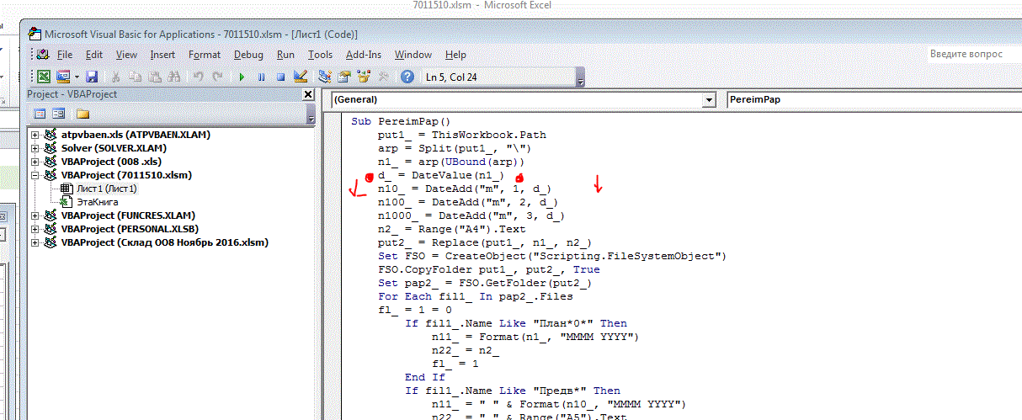The width and height of the screenshot is (1022, 420).
Task: Toggle Design Mode in the toolbar
Action: point(300,77)
